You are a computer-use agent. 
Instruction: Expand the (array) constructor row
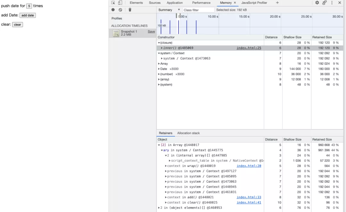pyautogui.click(x=159, y=79)
